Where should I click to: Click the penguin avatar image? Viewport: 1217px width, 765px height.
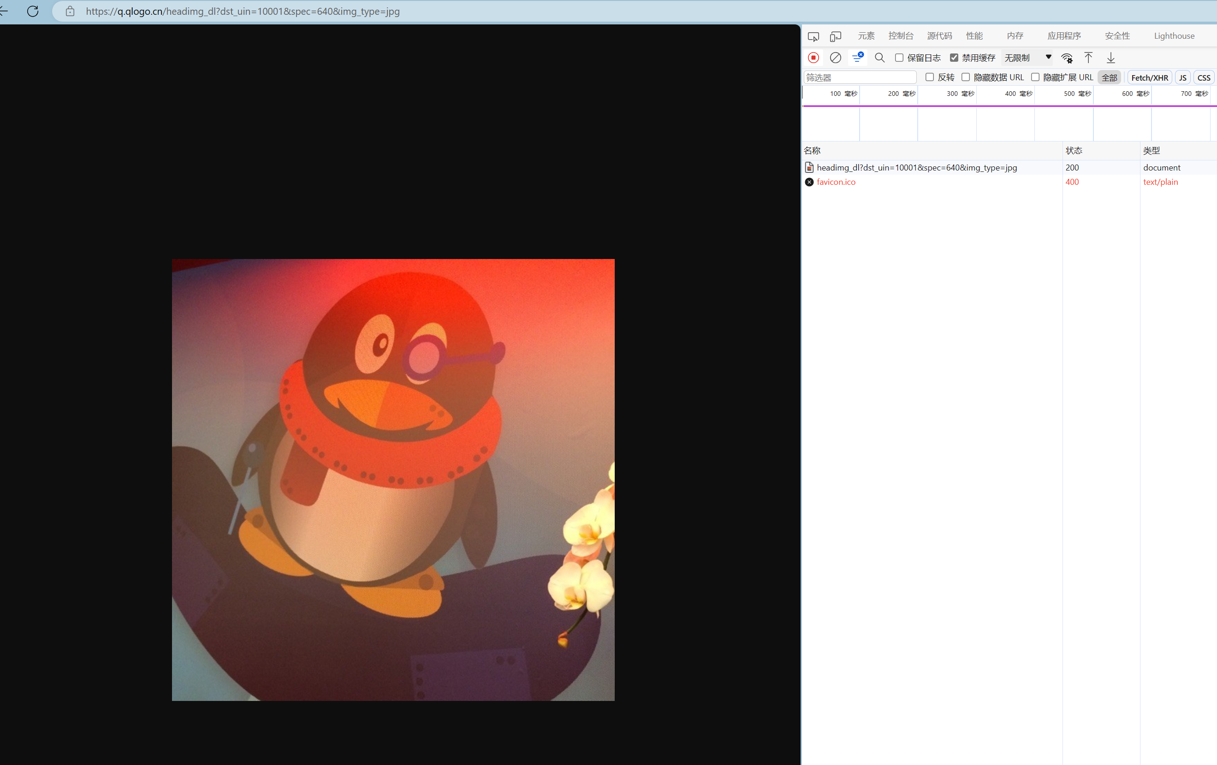[393, 480]
